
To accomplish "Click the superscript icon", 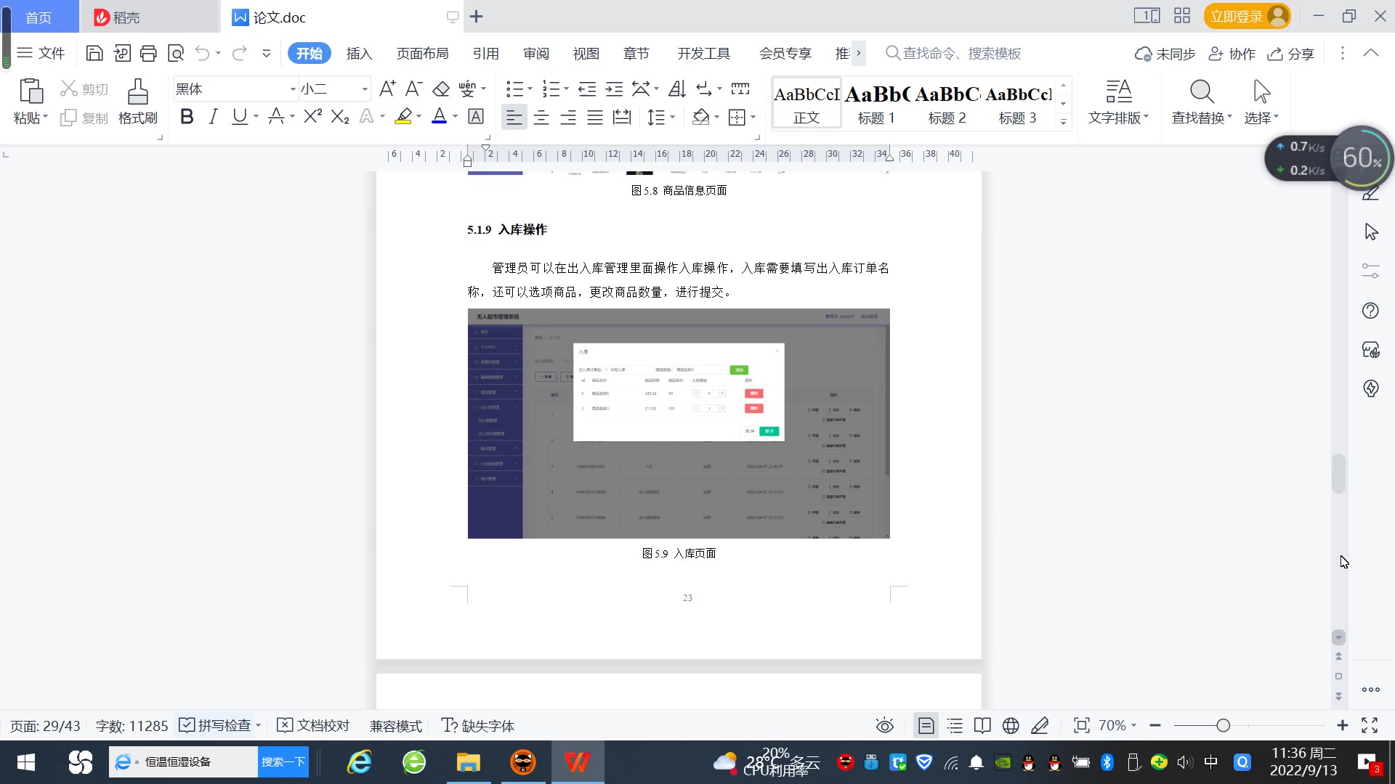I will pyautogui.click(x=312, y=117).
